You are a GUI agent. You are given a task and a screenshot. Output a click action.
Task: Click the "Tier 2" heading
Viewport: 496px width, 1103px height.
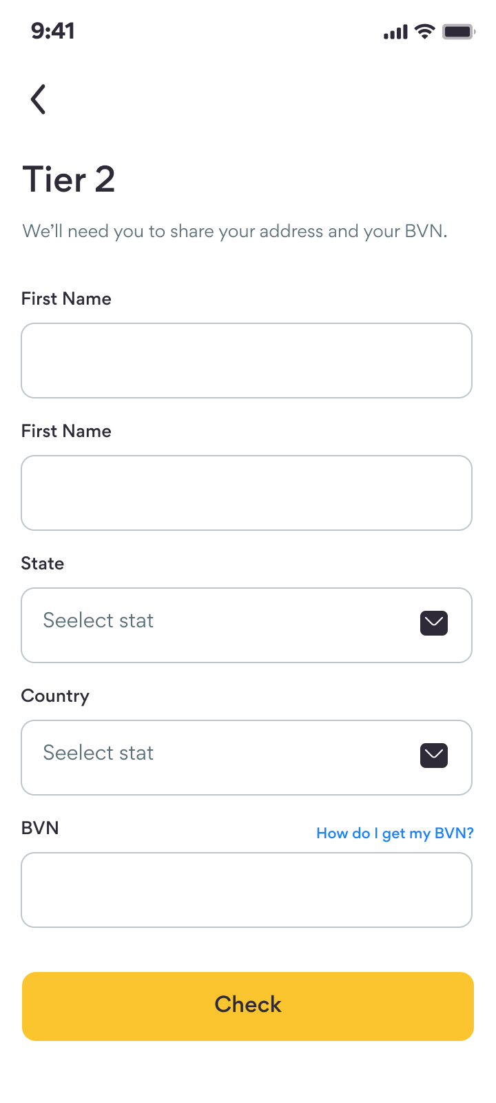coord(69,179)
